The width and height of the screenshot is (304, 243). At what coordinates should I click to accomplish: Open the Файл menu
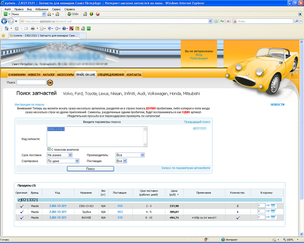[x=8, y=9]
